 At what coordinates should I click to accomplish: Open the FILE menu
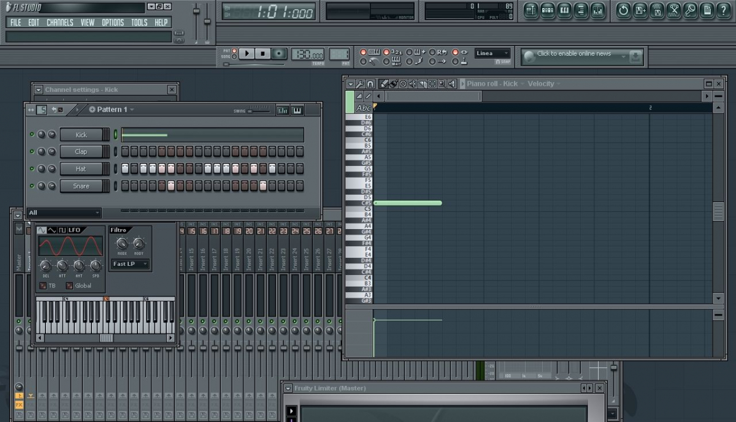click(x=15, y=23)
